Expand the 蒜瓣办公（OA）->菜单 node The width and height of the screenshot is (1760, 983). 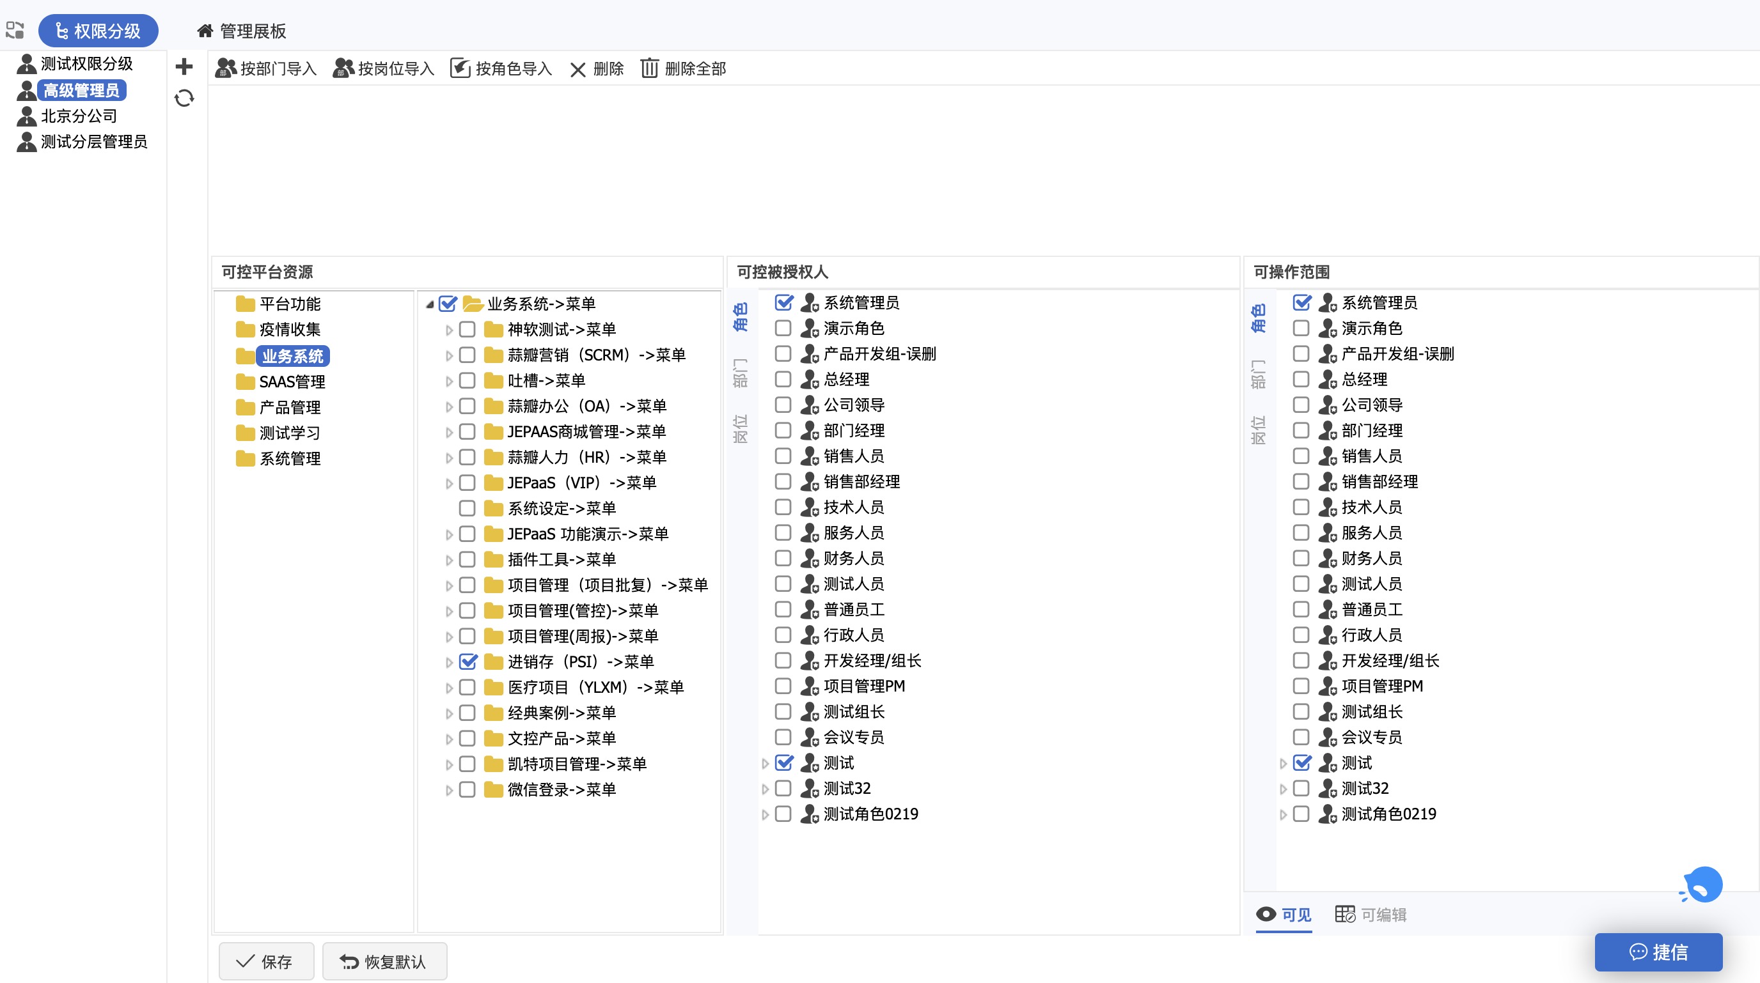tap(449, 407)
